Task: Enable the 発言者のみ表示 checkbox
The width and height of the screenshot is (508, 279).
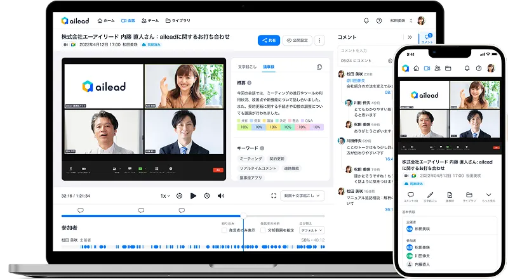Action: (224, 230)
